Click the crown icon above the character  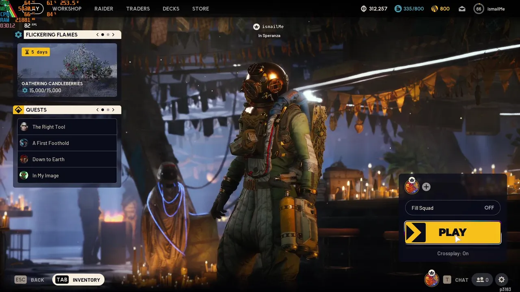click(256, 27)
